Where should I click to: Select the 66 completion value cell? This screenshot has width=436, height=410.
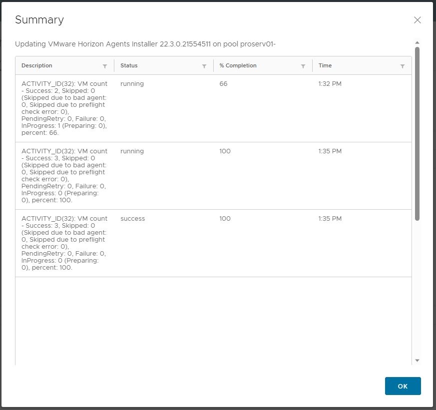(x=223, y=84)
